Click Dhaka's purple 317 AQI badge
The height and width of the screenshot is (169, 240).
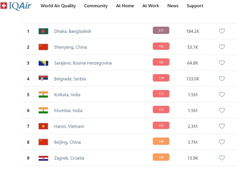[x=161, y=30]
